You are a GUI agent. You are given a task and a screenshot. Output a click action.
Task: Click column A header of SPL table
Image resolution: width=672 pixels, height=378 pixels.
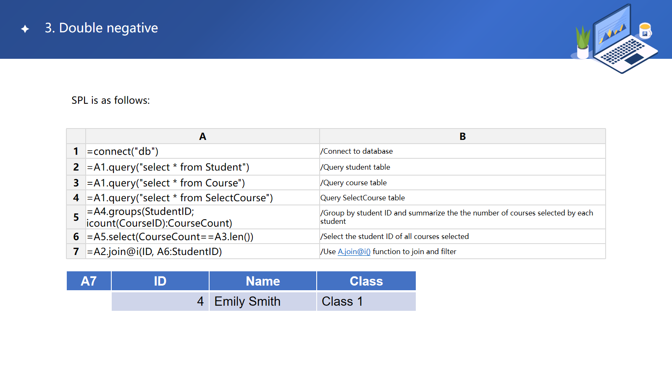pos(202,136)
